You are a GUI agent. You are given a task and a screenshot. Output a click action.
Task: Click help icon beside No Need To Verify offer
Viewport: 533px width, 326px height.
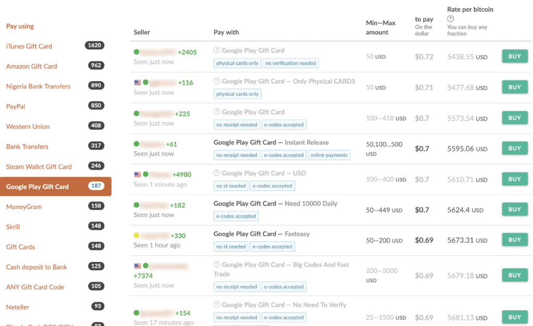(x=217, y=304)
